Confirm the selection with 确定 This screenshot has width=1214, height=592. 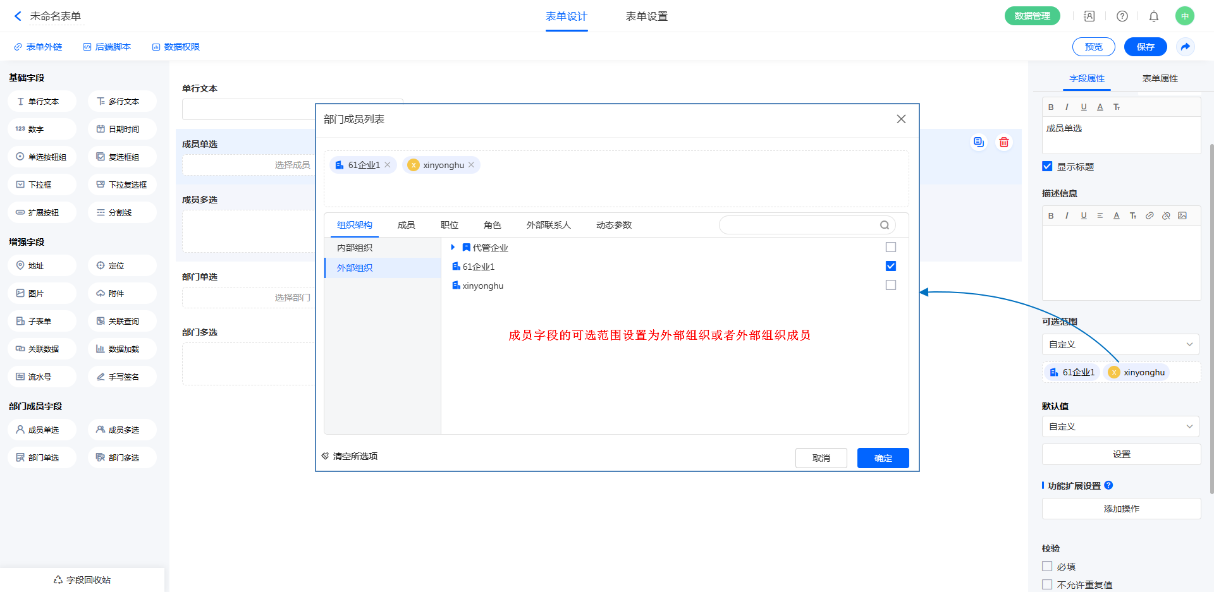883,458
